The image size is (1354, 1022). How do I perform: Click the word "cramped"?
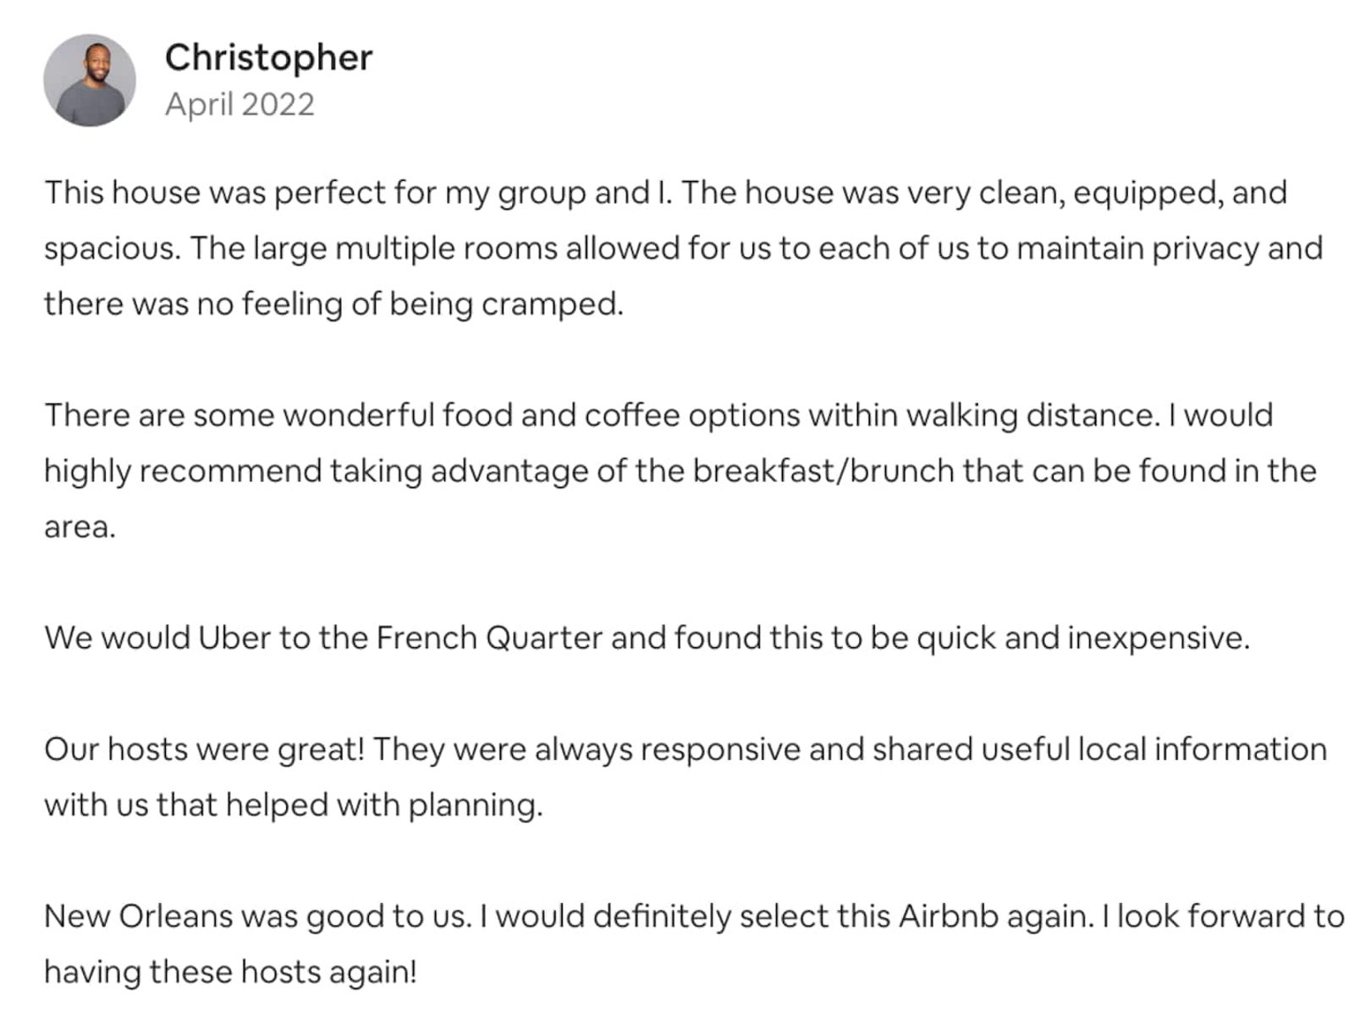pyautogui.click(x=550, y=305)
